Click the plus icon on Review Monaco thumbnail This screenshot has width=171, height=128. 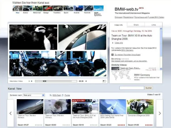pos(18,113)
